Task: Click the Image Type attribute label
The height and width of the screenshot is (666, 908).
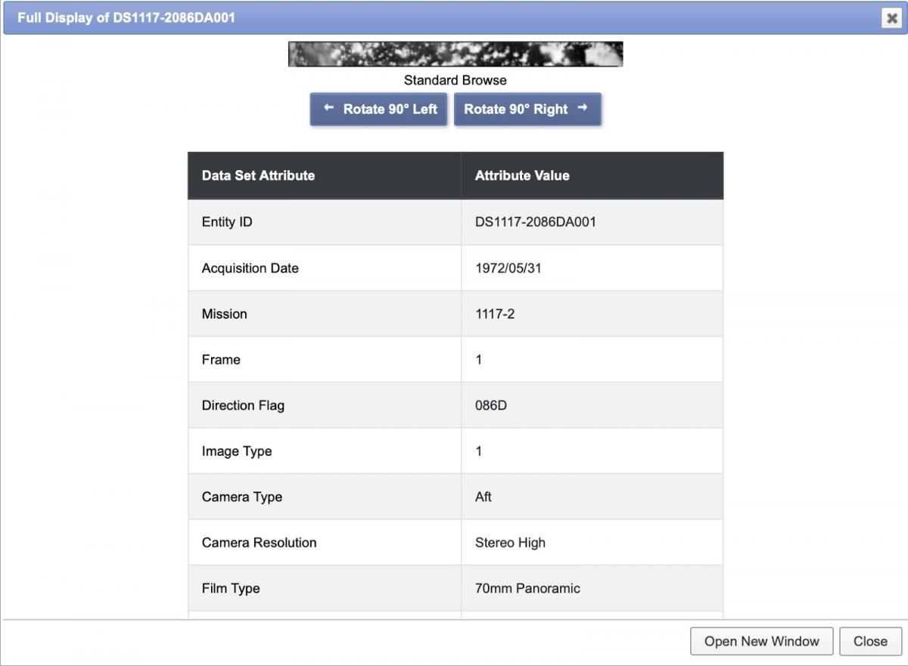Action: pyautogui.click(x=237, y=451)
